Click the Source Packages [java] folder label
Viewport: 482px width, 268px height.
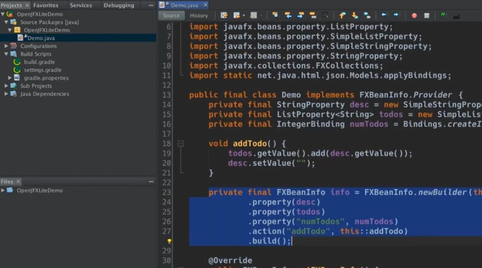click(49, 22)
